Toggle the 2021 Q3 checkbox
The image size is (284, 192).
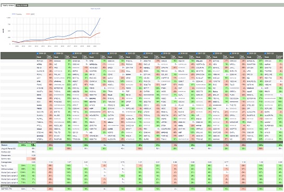click(265, 54)
